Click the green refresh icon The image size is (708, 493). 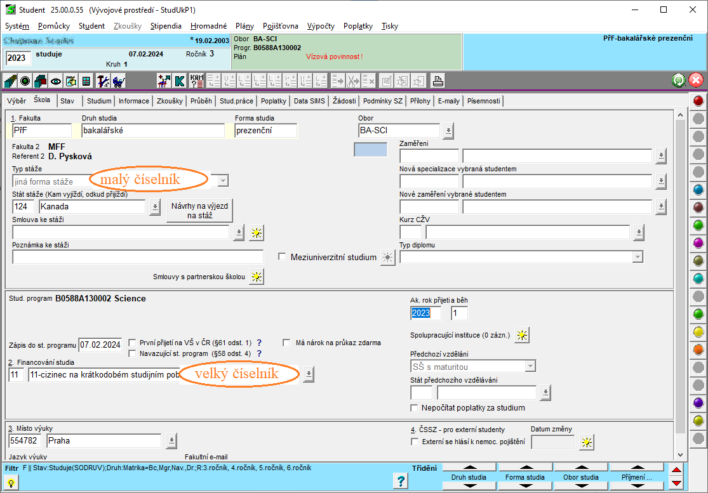[x=679, y=81]
